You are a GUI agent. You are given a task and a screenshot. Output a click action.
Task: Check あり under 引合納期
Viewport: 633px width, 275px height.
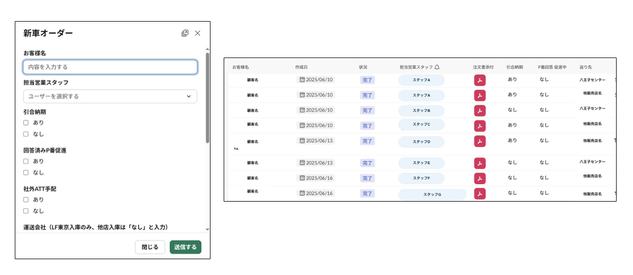pos(26,122)
